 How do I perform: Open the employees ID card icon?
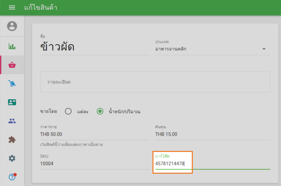(12, 102)
